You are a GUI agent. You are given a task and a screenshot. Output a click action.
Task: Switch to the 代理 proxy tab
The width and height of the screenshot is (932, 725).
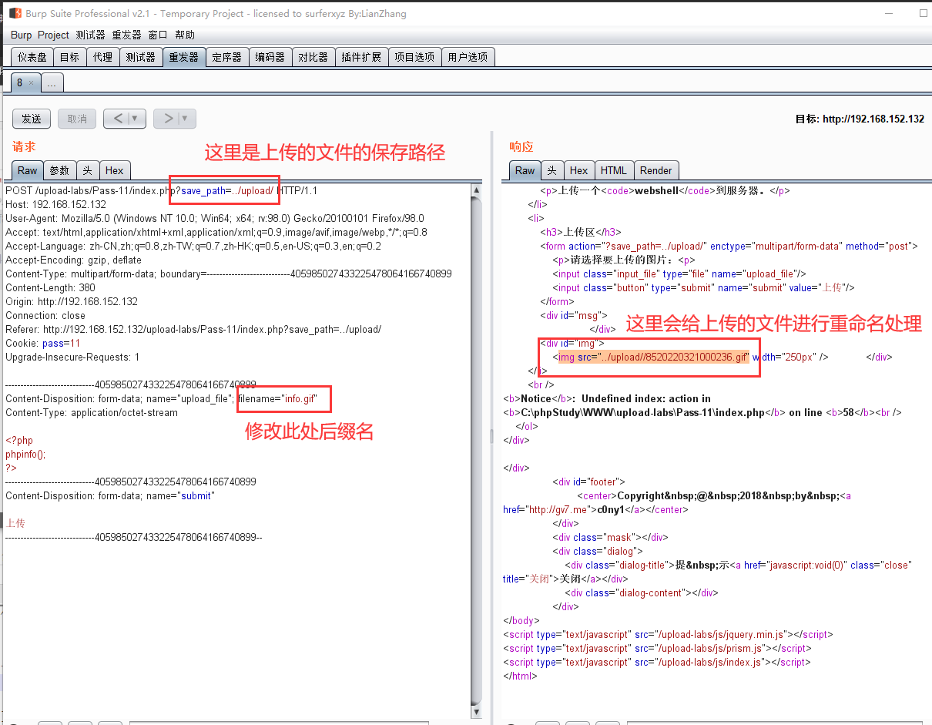pos(102,56)
